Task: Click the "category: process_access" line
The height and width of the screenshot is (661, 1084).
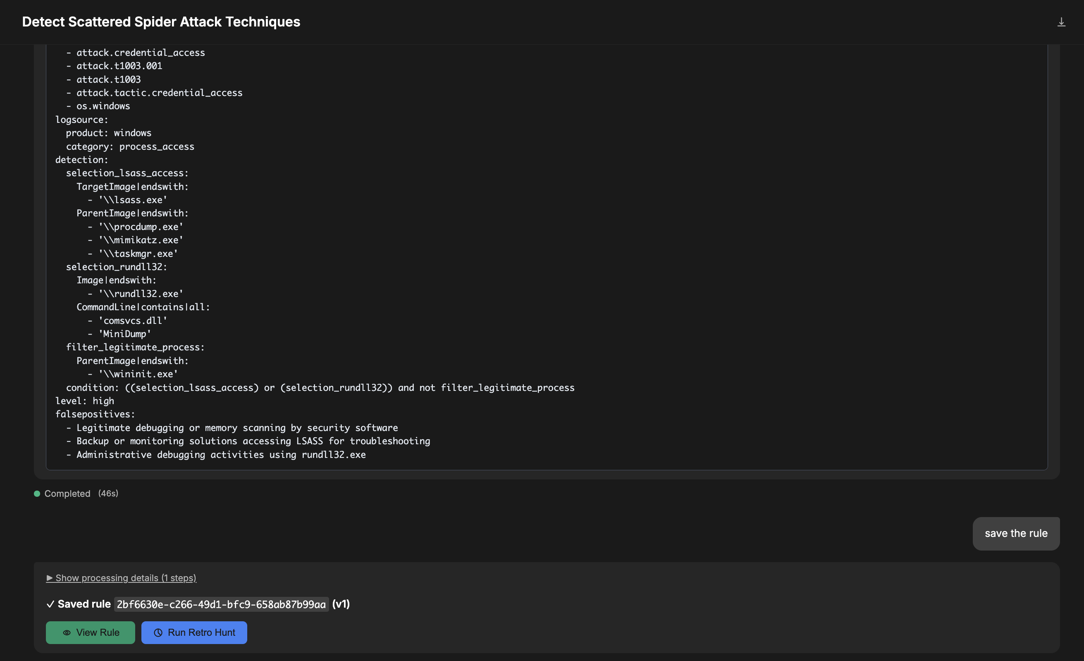Action: [x=130, y=146]
